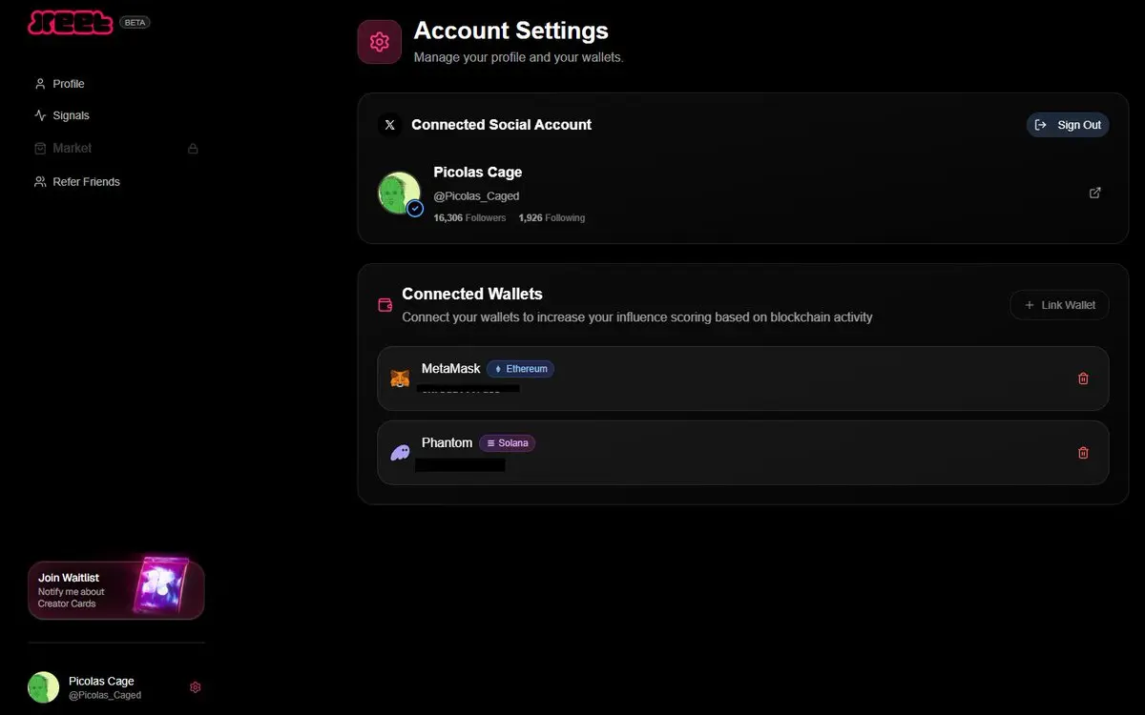
Task: Open settings gear beside user name
Action: pyautogui.click(x=196, y=687)
